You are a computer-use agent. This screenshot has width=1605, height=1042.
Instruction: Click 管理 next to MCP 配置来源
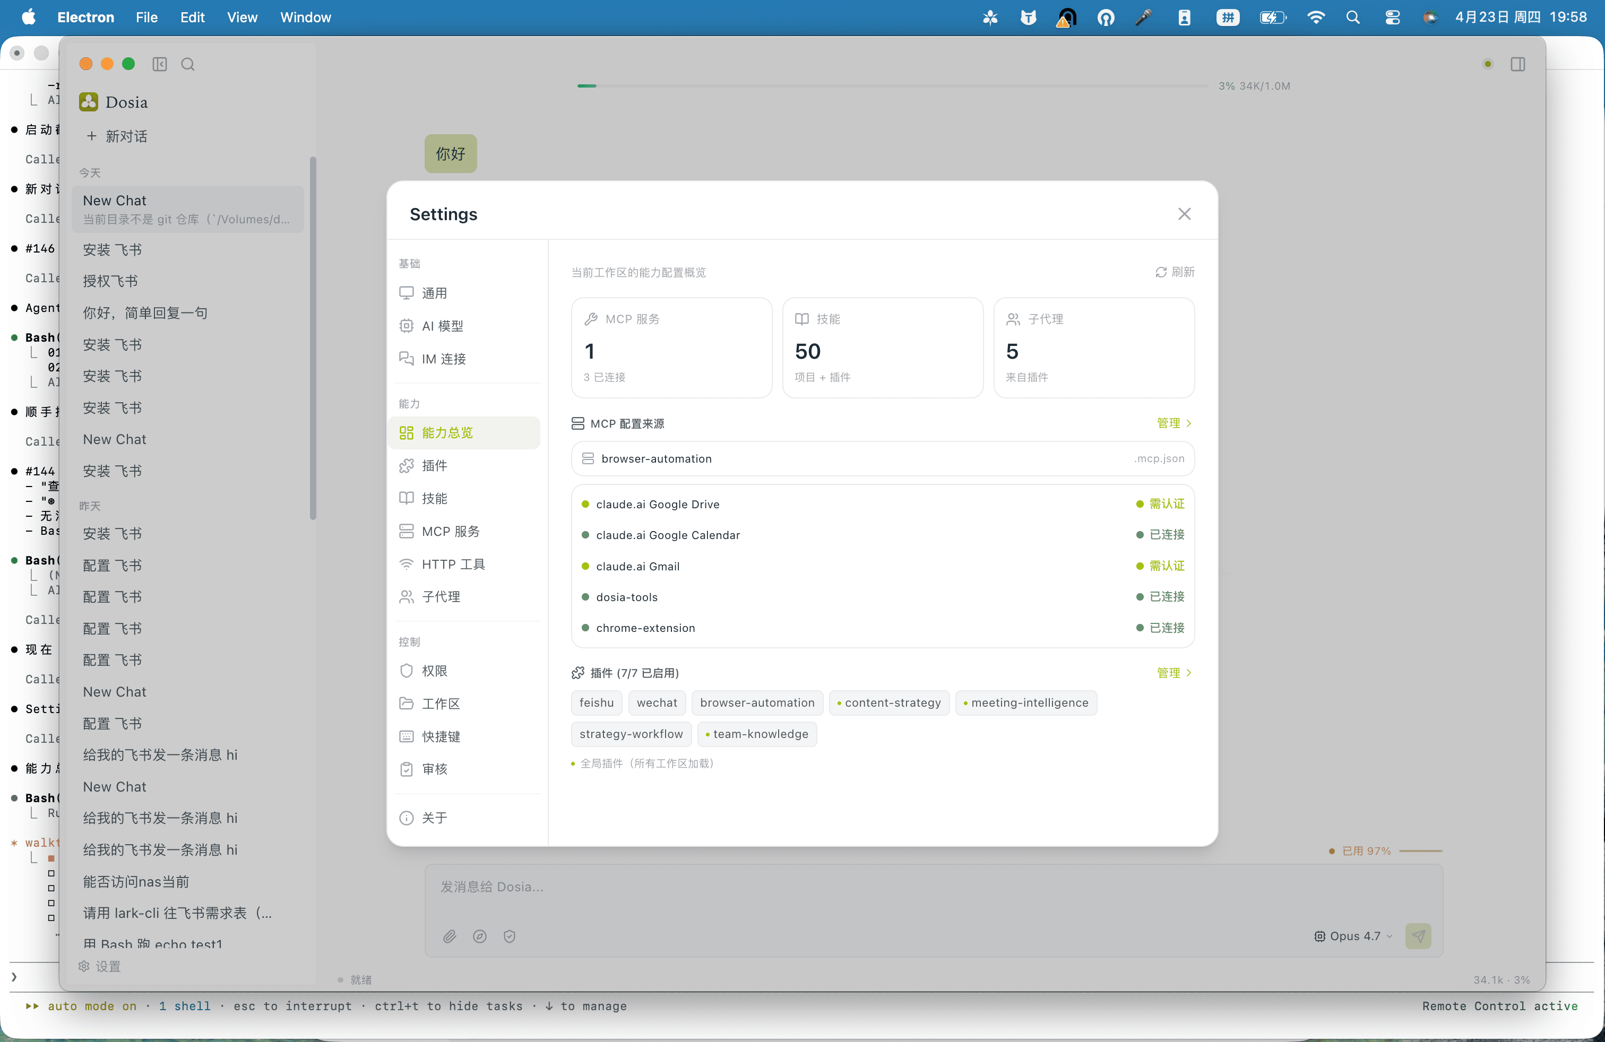click(x=1175, y=423)
